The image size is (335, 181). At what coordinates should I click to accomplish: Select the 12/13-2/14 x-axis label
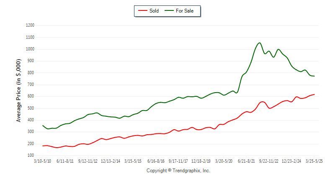point(111,161)
